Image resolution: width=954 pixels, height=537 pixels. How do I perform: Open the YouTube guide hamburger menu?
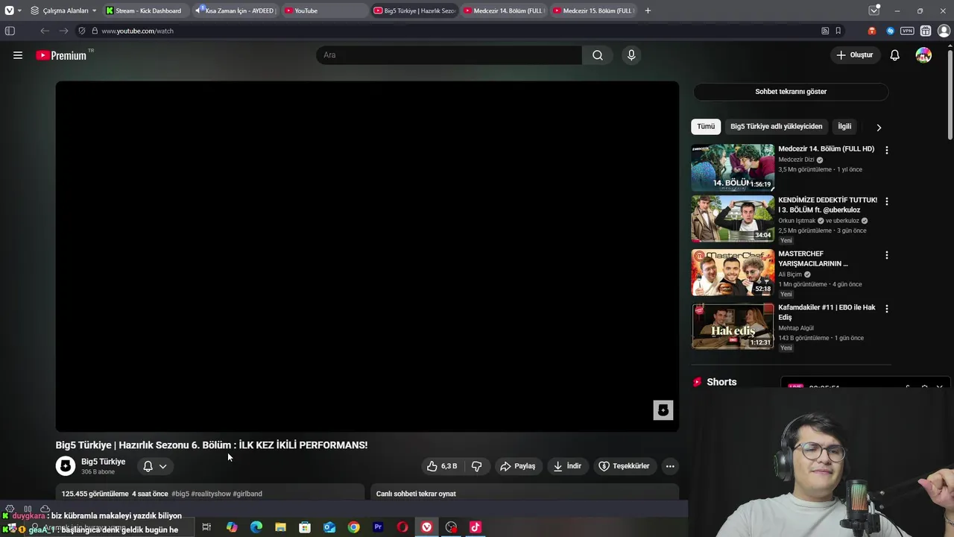pyautogui.click(x=18, y=55)
